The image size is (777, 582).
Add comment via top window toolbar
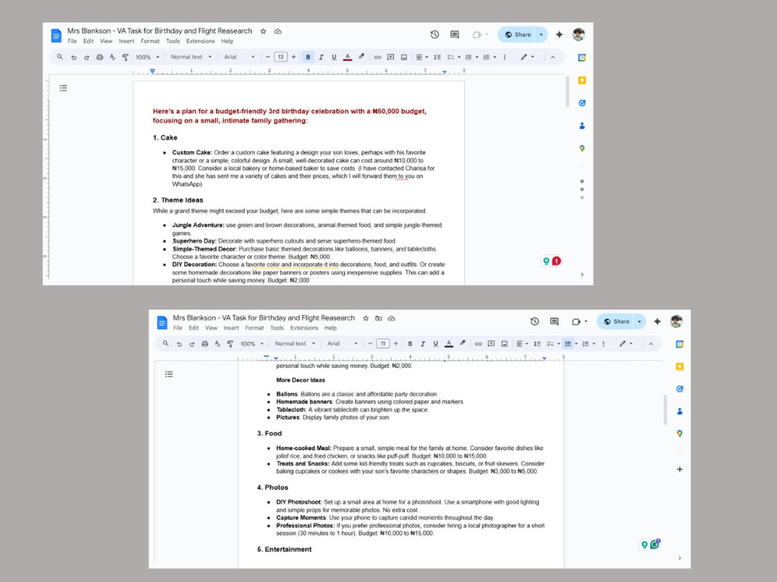(x=391, y=57)
